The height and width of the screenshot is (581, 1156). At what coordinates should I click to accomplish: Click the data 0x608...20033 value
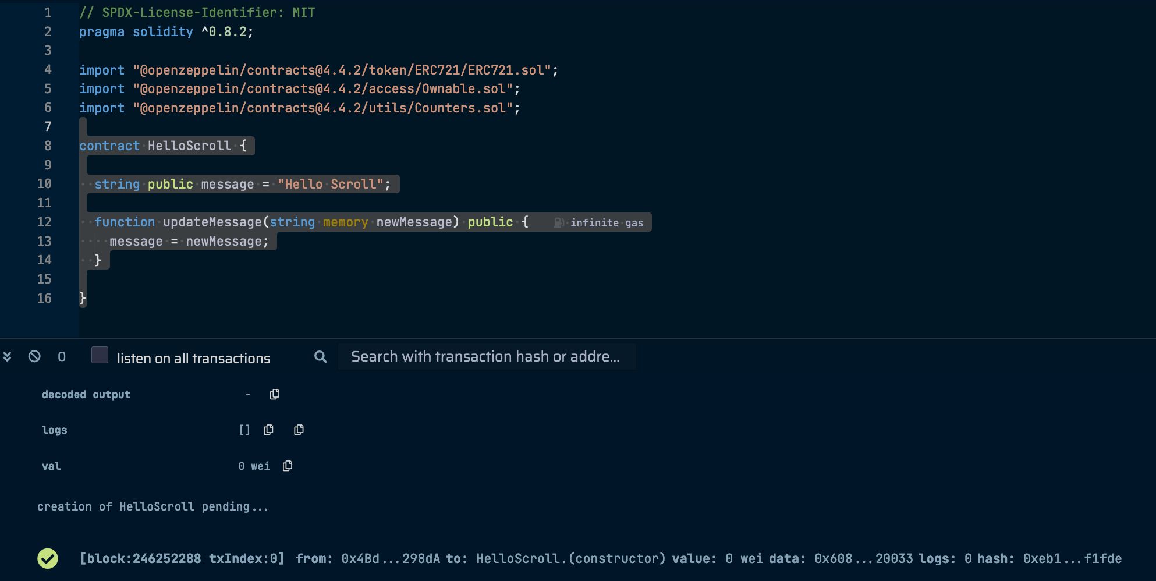pyautogui.click(x=864, y=559)
